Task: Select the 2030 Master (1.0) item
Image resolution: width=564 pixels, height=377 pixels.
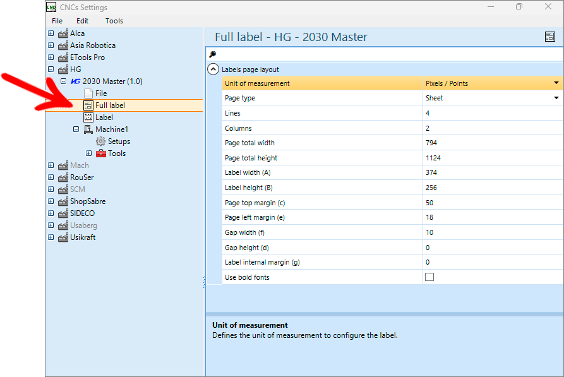Action: click(x=112, y=81)
